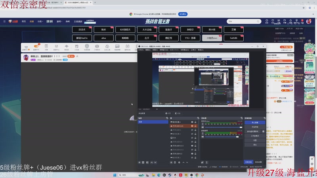Open hamburger menu on Douyu site header
Image resolution: width=317 pixels, height=178 pixels.
4,21
